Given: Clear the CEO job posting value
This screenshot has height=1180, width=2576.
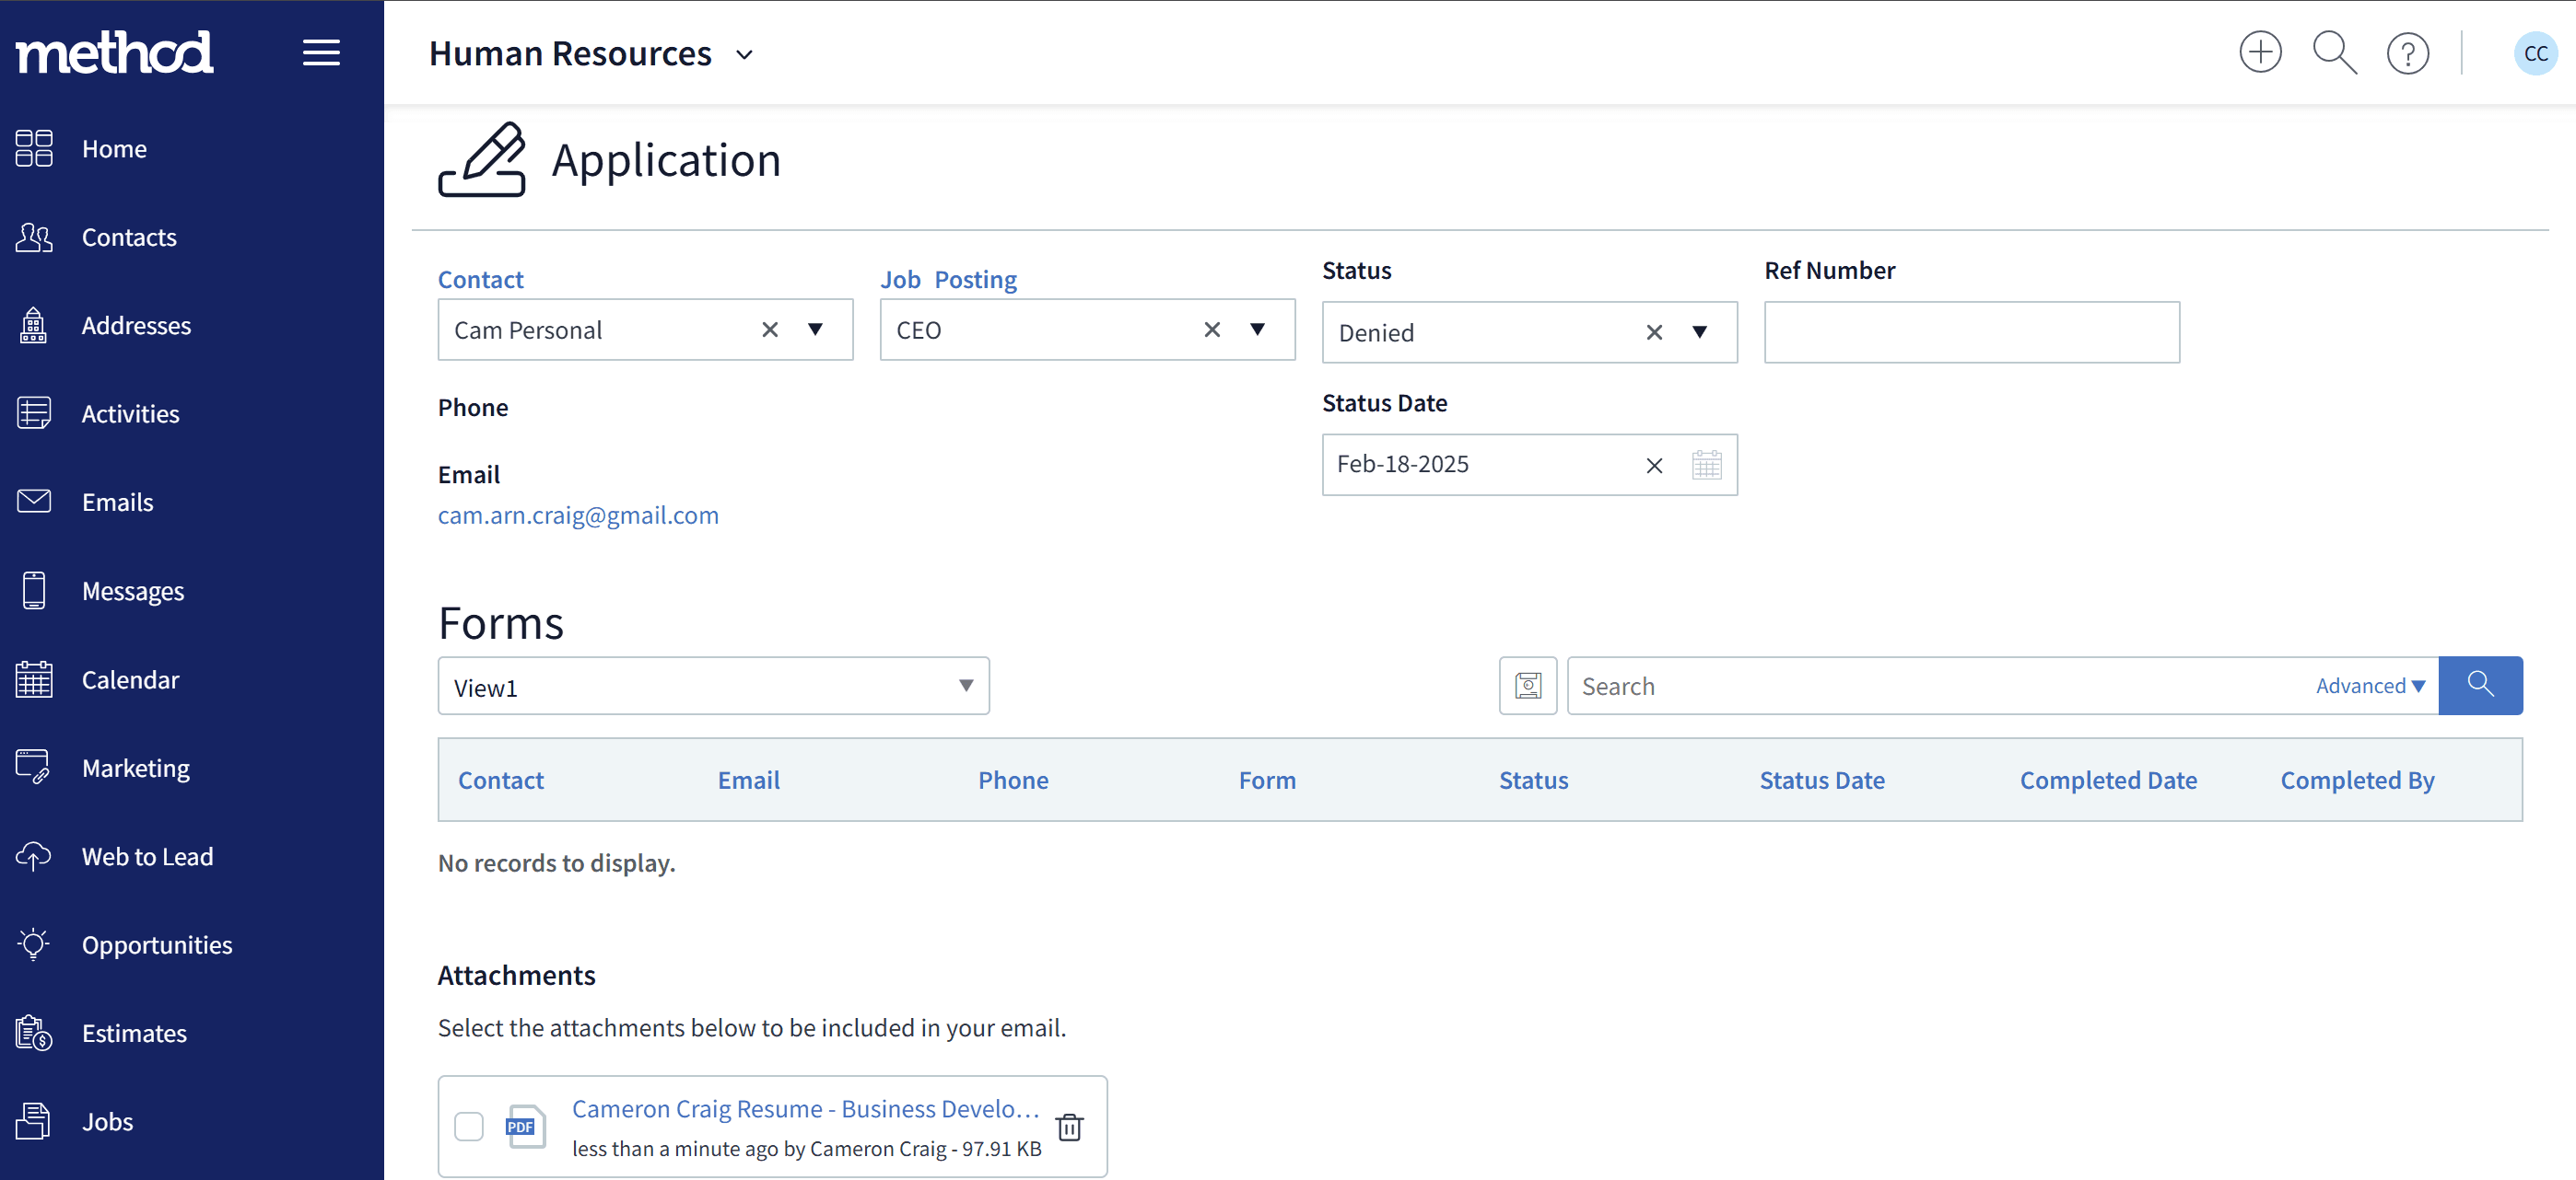Looking at the screenshot, I should (x=1212, y=330).
